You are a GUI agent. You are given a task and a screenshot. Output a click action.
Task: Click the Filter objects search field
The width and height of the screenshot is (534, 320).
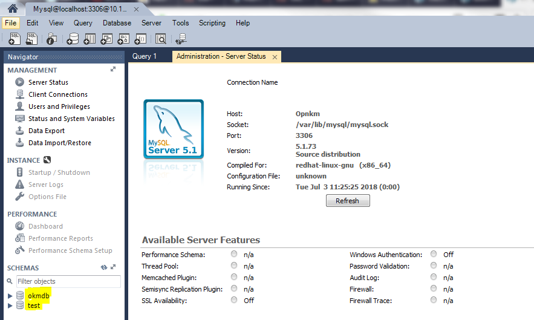pos(68,281)
